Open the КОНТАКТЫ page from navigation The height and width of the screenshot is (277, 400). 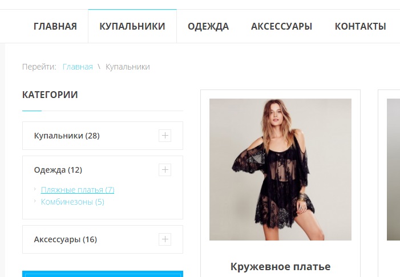(360, 26)
